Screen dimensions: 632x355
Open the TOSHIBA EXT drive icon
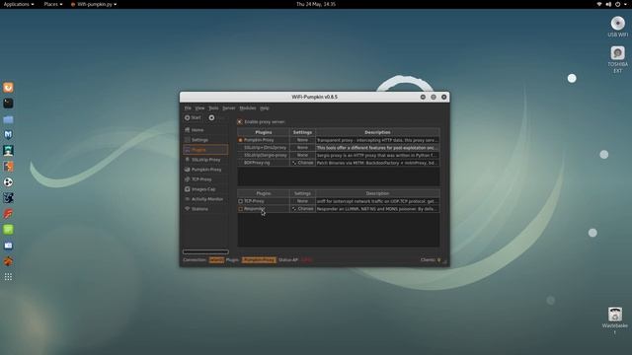(617, 52)
